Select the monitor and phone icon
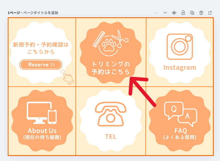 42,113
